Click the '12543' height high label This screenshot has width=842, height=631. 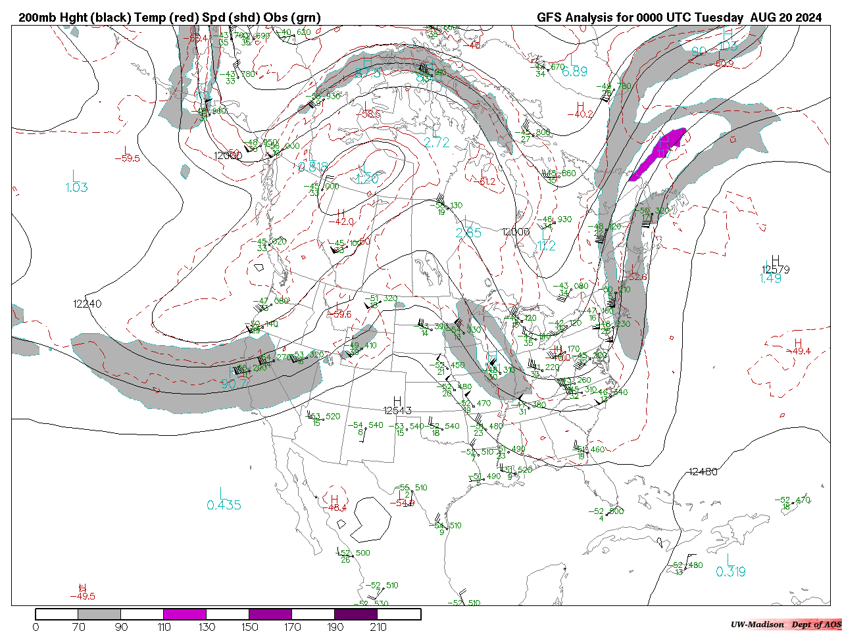pyautogui.click(x=397, y=411)
